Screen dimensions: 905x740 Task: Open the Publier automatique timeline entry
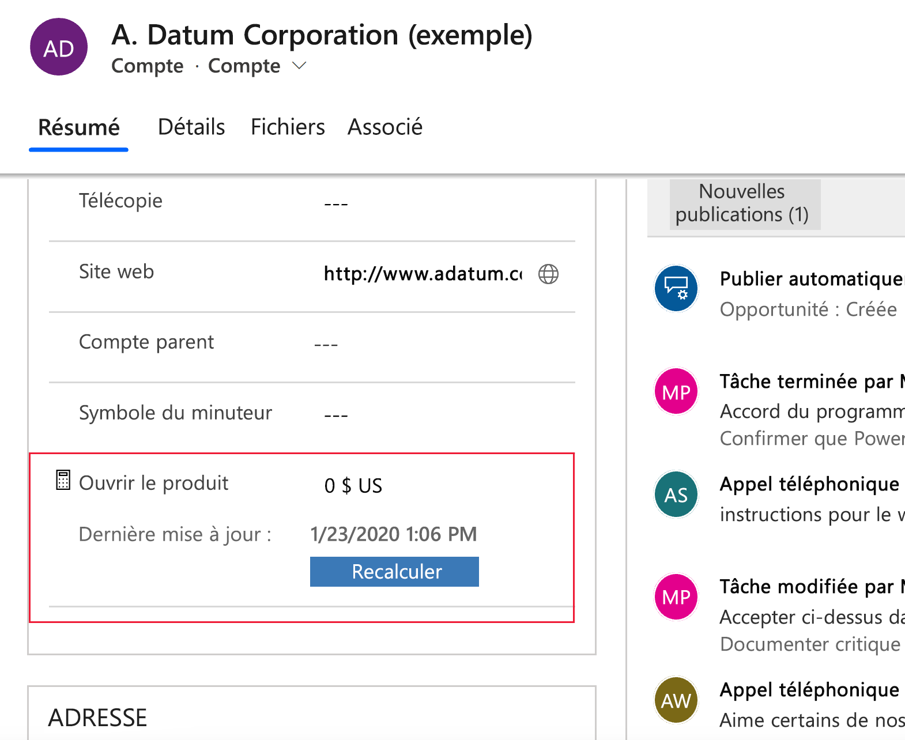coord(812,280)
